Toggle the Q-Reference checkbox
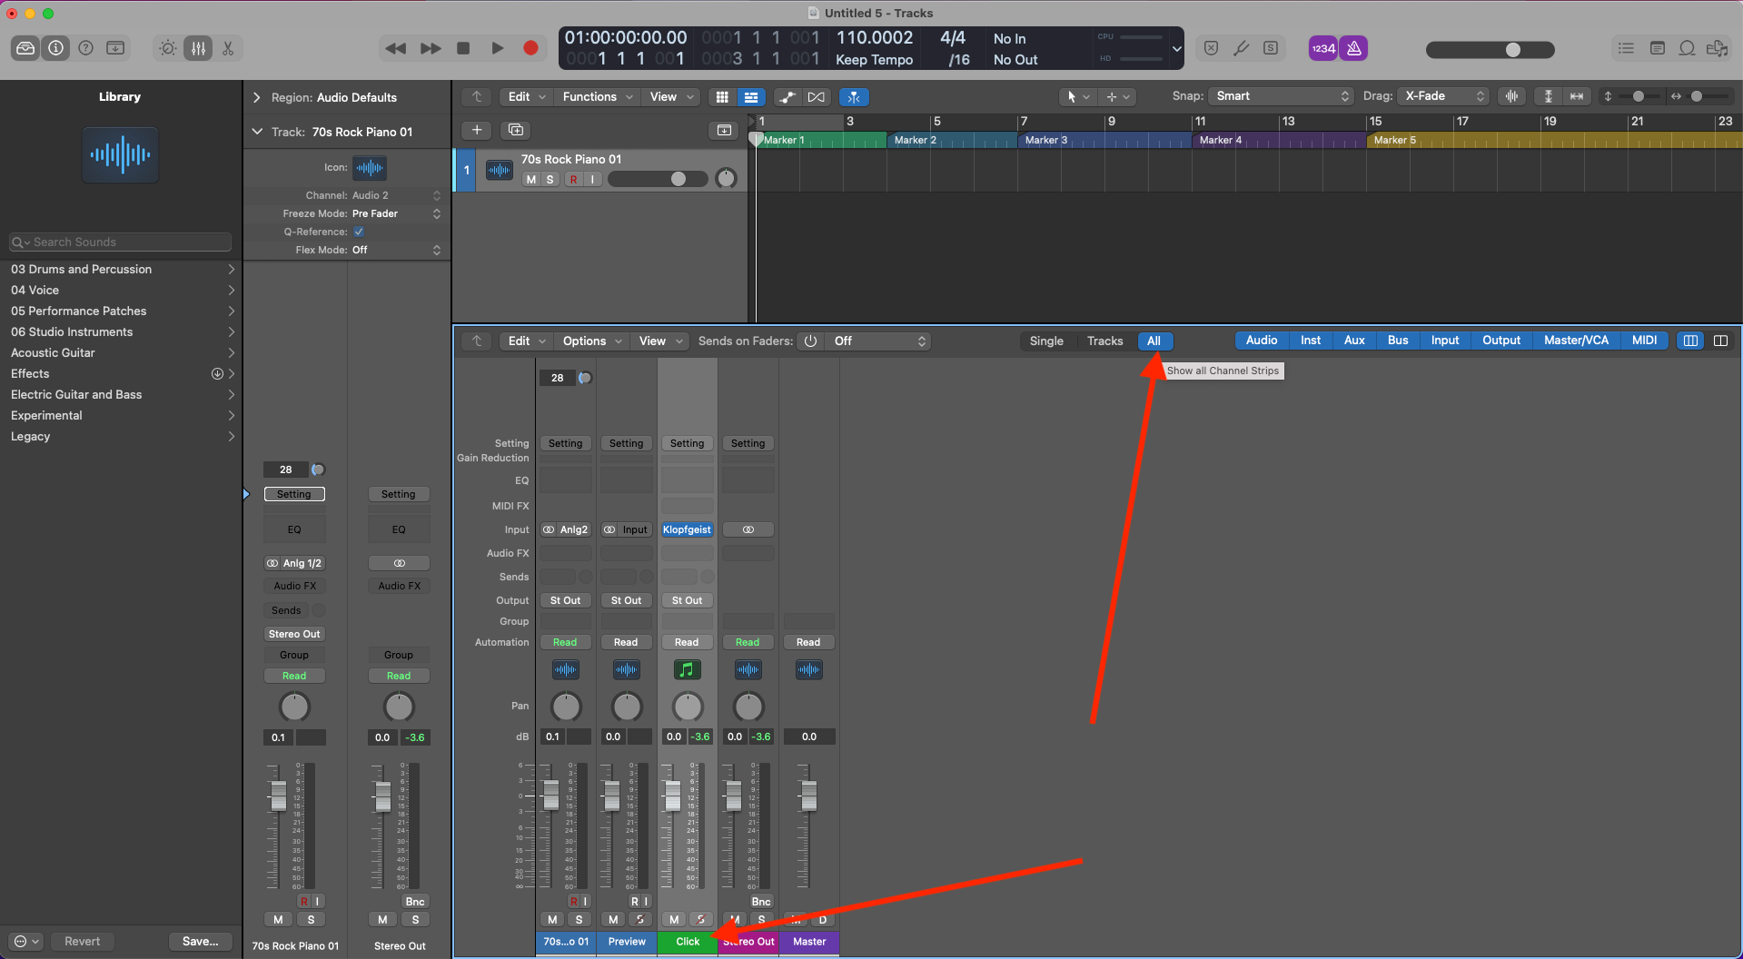The image size is (1743, 959). (x=360, y=232)
